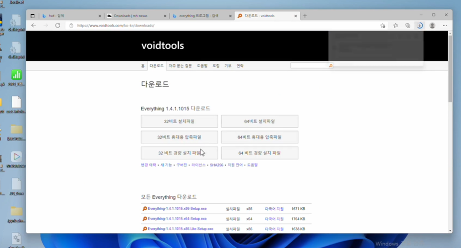461x248 pixels.
Task: Download '64비트 설치파일'
Action: [x=259, y=121]
